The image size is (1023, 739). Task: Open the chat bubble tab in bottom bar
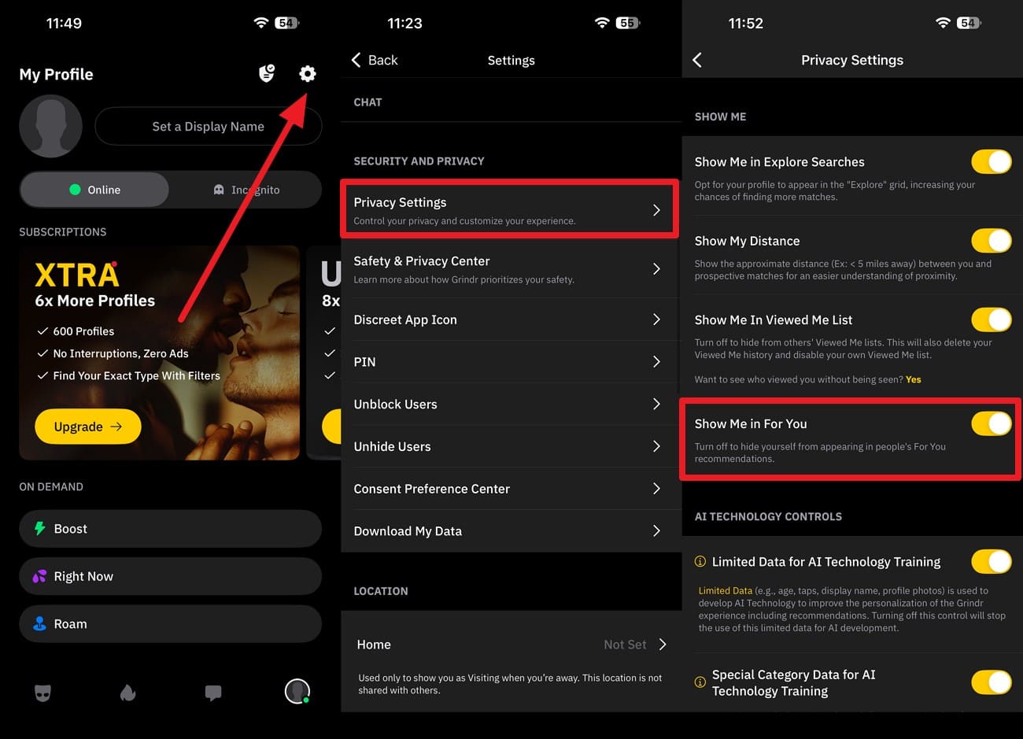pos(213,693)
